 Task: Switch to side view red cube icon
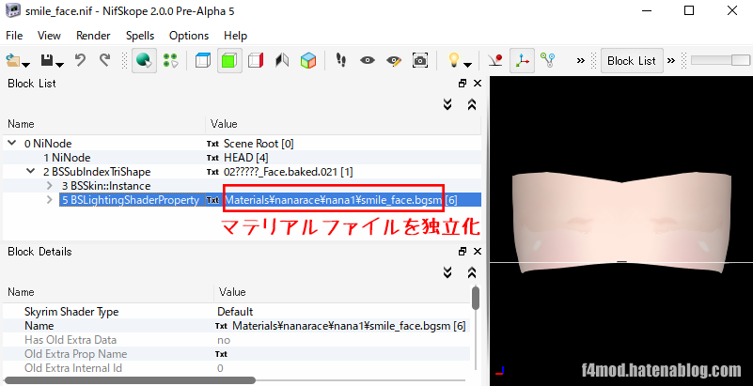click(x=256, y=60)
